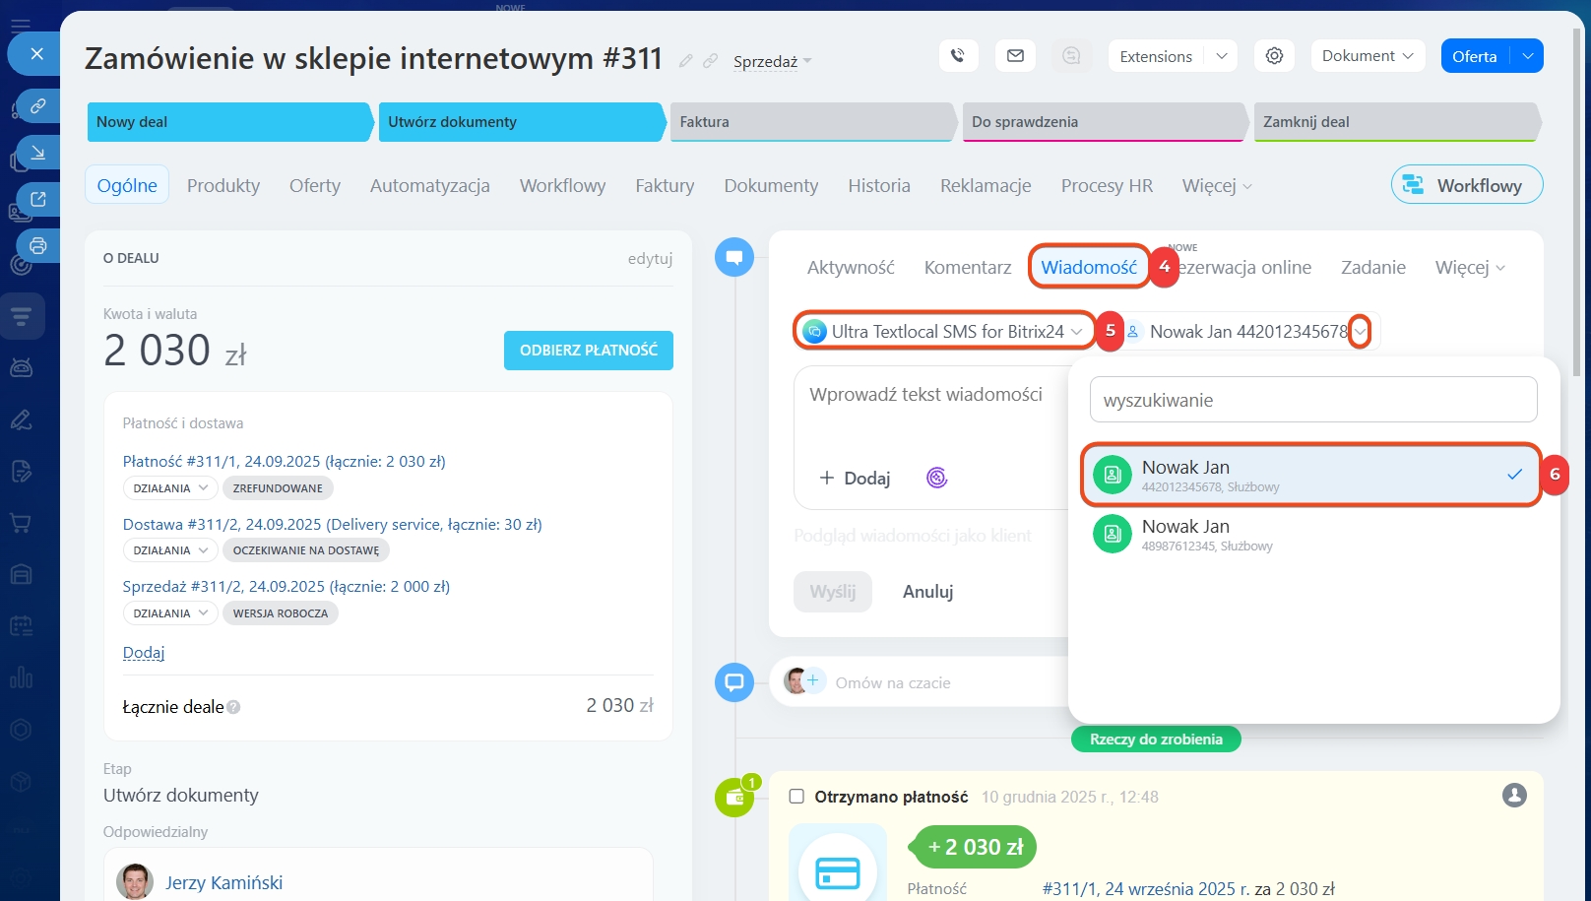Screen dimensions: 1591x901
Task: Click the email envelope icon in header
Action: tap(1015, 56)
